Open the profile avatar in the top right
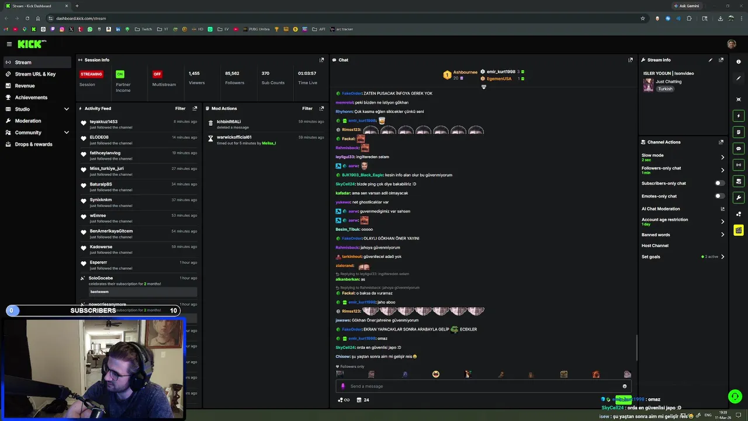Screen dimensions: 748x421 coord(732,44)
